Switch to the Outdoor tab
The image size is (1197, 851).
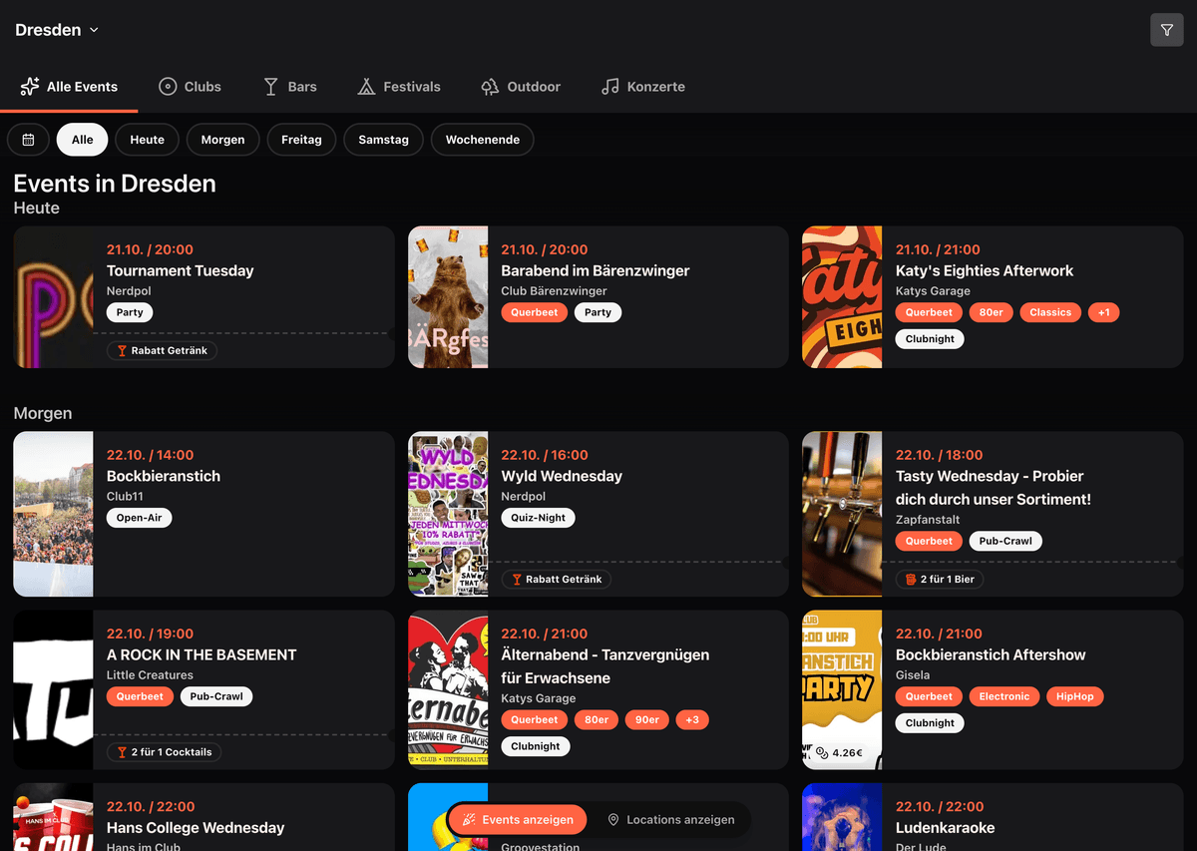[520, 87]
